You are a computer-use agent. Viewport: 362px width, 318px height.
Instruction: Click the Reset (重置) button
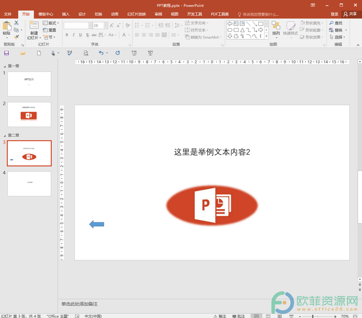[49, 30]
